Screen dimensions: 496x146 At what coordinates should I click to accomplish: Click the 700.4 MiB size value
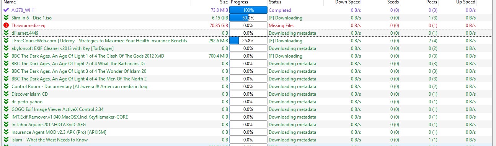point(218,56)
